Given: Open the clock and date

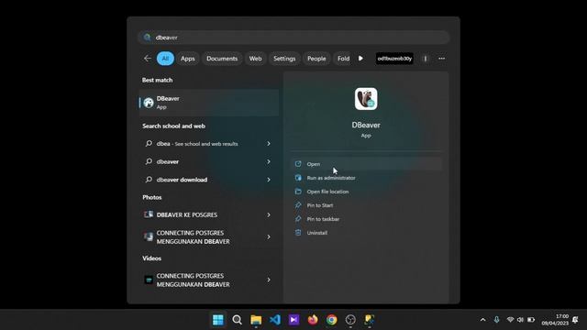Looking at the screenshot, I should pyautogui.click(x=555, y=320).
